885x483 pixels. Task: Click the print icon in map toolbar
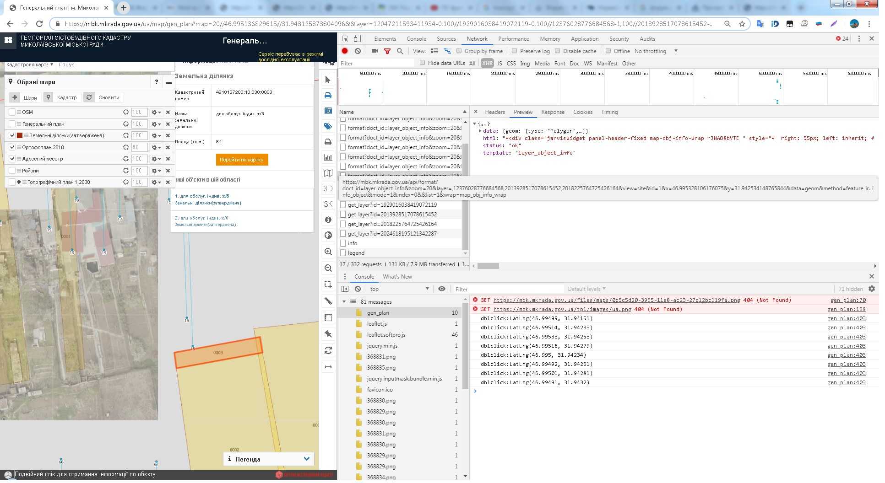pyautogui.click(x=328, y=95)
